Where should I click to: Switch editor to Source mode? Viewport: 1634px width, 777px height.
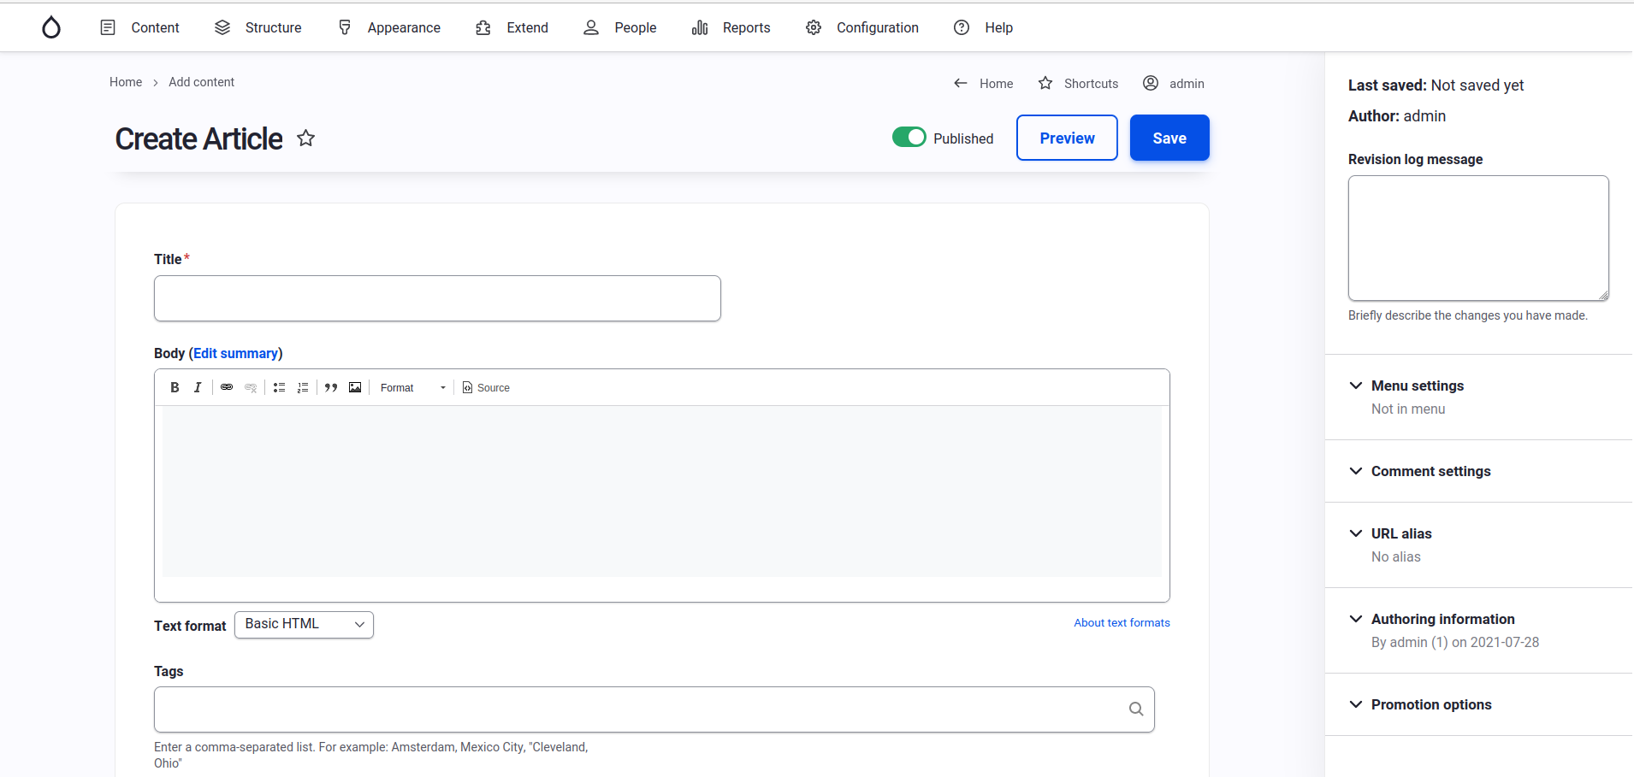(486, 387)
